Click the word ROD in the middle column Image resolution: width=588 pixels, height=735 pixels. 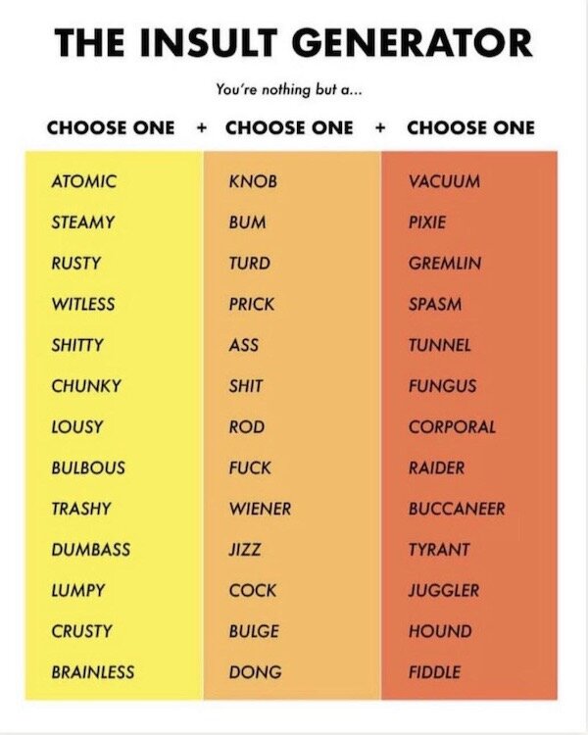point(247,427)
